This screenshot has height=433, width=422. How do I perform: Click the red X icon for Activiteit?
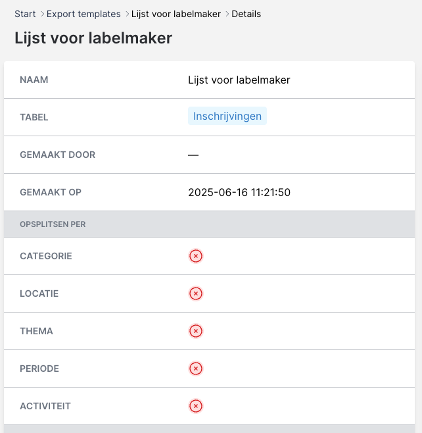point(195,406)
